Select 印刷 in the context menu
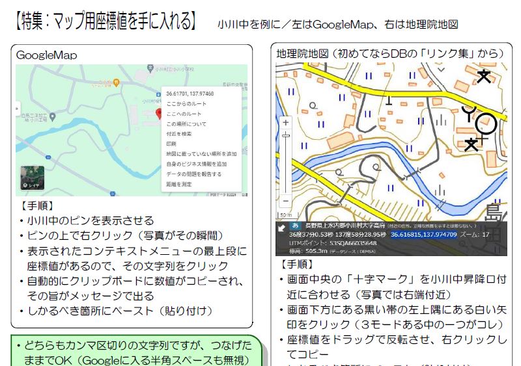 171,144
